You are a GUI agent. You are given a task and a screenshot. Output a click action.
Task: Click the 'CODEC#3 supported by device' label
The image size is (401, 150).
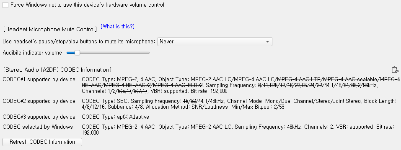point(39,117)
